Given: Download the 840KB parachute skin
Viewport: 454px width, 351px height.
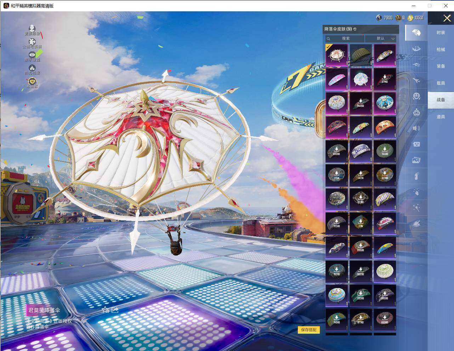Looking at the screenshot, I should coord(361,103).
